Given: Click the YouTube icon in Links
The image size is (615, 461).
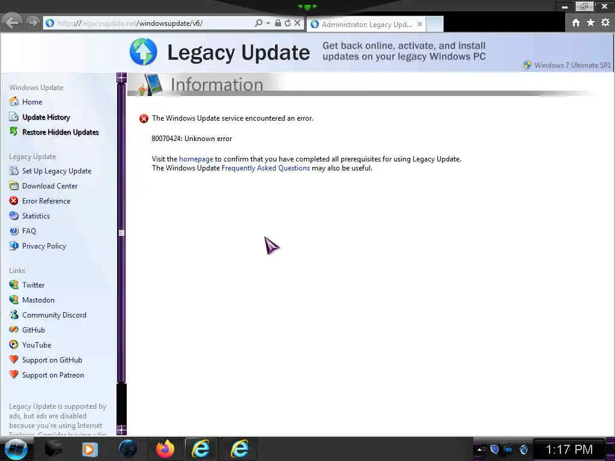Looking at the screenshot, I should coord(14,345).
